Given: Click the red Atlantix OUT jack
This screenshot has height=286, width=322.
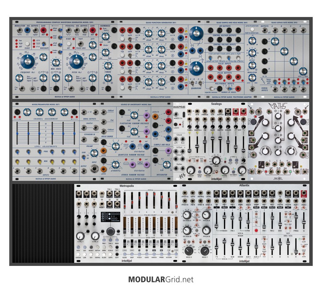Looking at the screenshot, I should click(303, 193).
